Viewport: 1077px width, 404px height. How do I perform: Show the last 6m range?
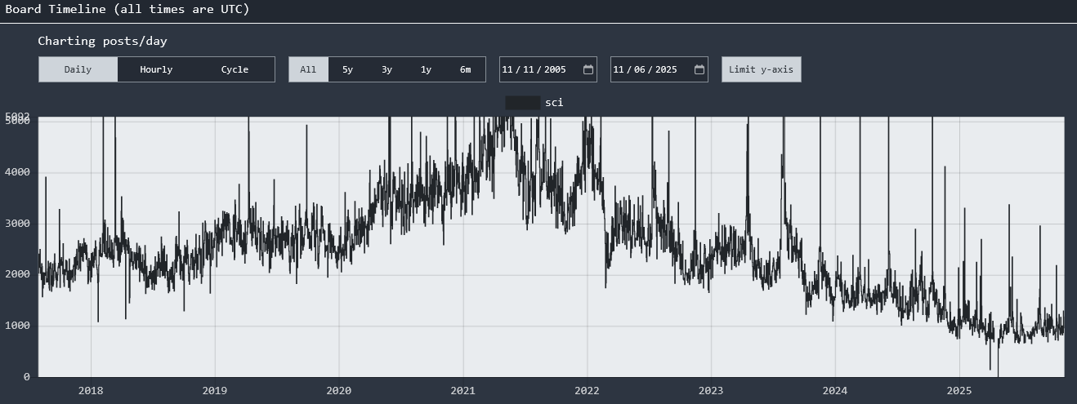pos(465,69)
